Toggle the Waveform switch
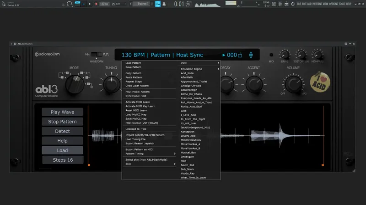The image size is (366, 205). click(x=96, y=55)
